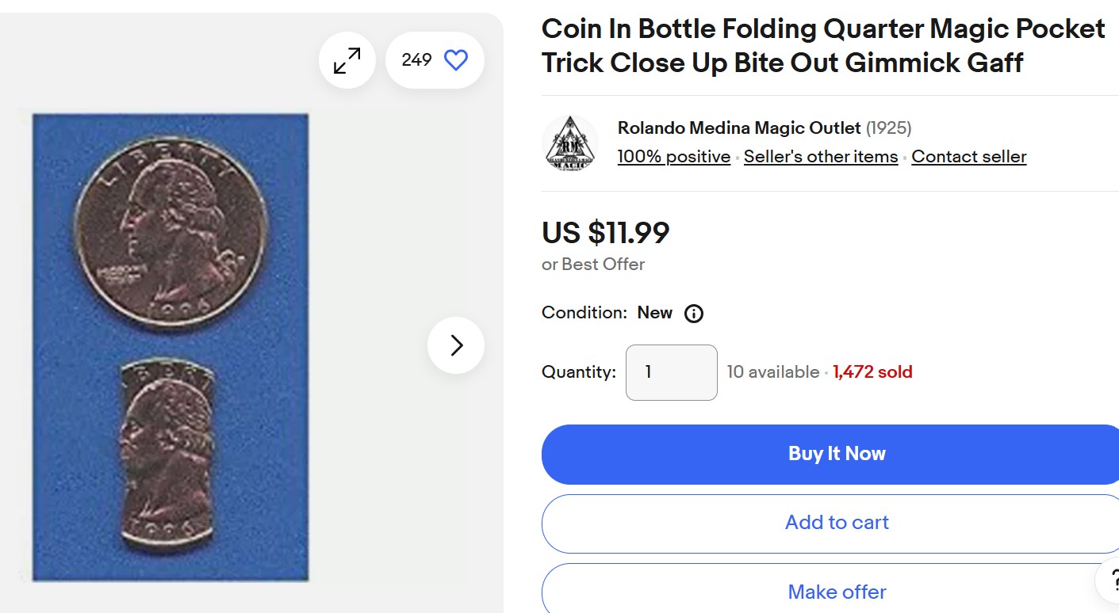Image resolution: width=1119 pixels, height=613 pixels.
Task: Open Rolando Medina Magic Outlet store link
Action: (x=738, y=128)
